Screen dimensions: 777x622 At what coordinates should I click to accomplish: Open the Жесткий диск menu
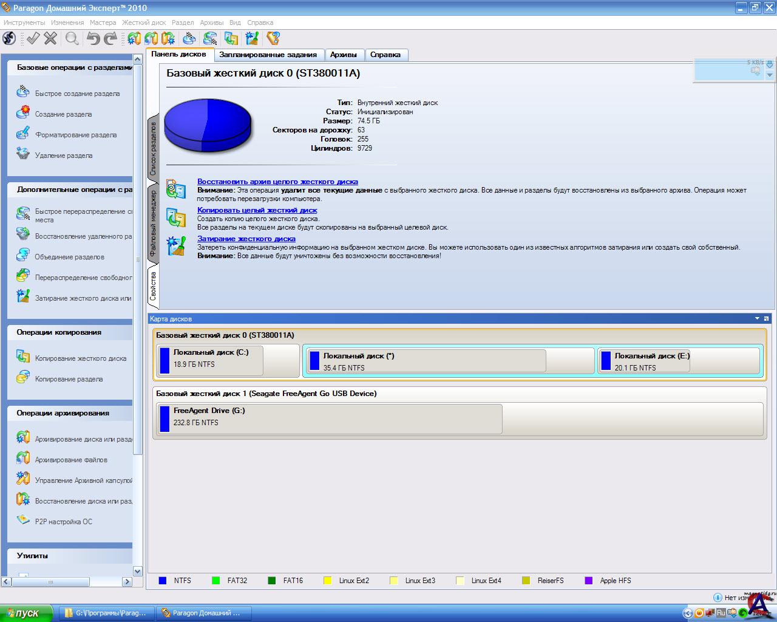pyautogui.click(x=144, y=22)
